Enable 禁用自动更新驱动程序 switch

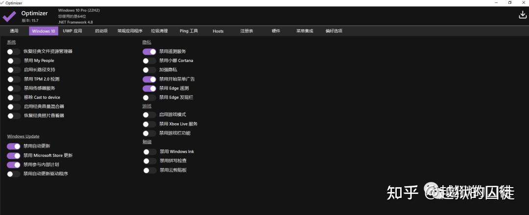point(14,173)
